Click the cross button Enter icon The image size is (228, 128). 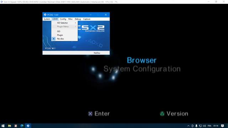click(90, 114)
